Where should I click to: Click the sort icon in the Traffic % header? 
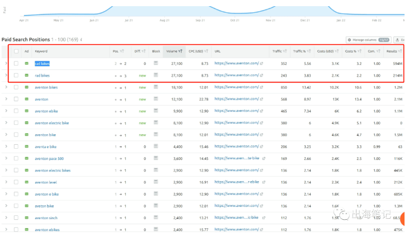tap(309, 51)
